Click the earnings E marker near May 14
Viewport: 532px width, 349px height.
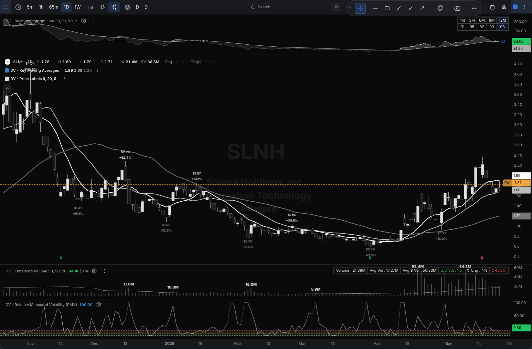pyautogui.click(x=482, y=257)
